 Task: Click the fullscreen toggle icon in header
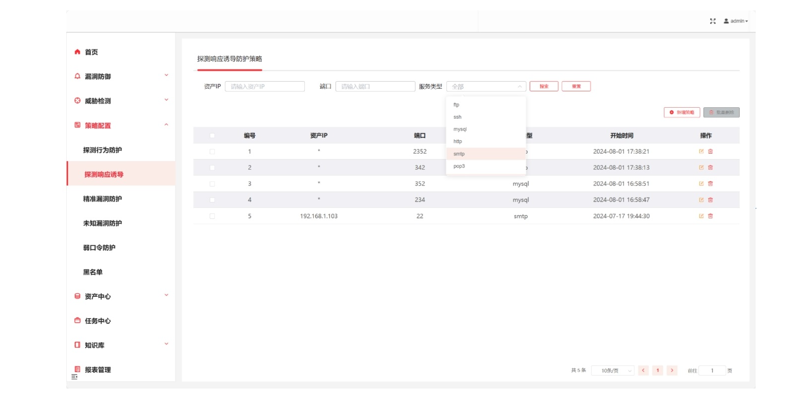[713, 21]
